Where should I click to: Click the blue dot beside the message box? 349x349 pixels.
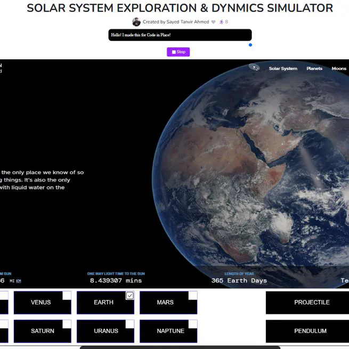(x=250, y=45)
